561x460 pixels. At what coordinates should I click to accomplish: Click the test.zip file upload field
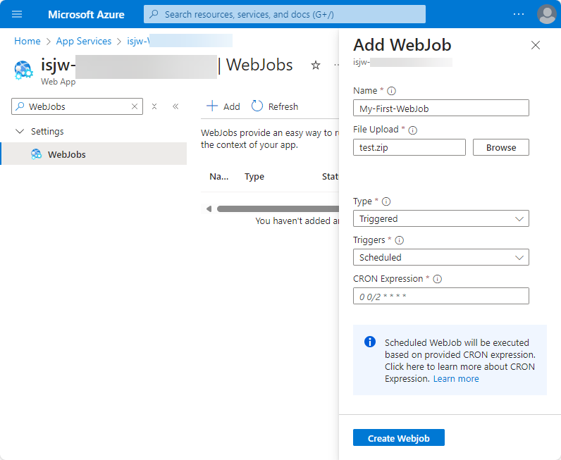(x=409, y=147)
